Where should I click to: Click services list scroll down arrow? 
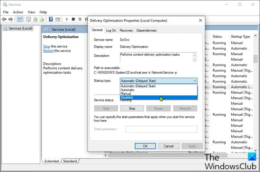(256, 150)
